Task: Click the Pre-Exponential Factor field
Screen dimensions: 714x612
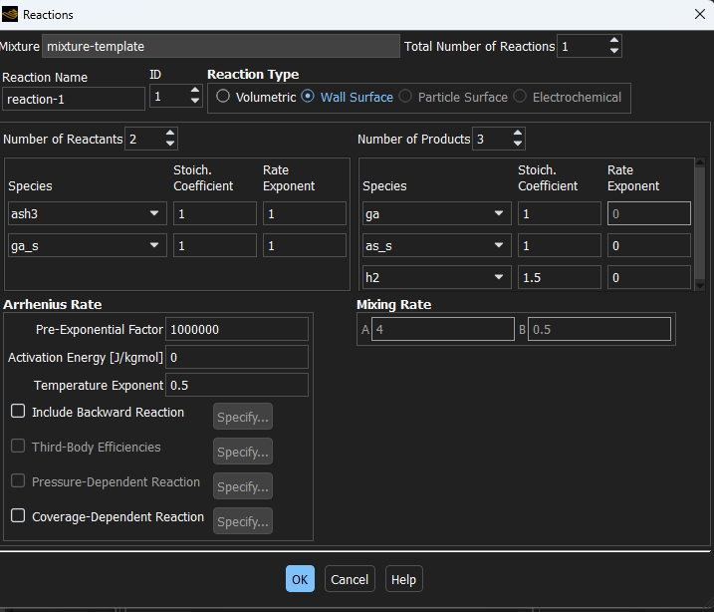Action: (237, 330)
